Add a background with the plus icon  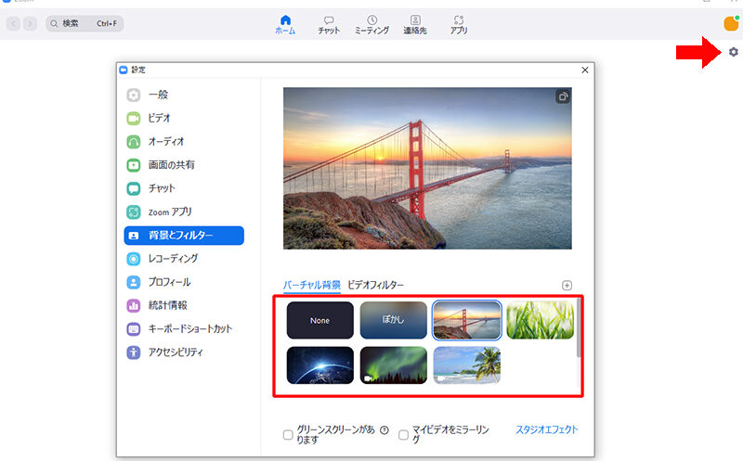click(567, 286)
